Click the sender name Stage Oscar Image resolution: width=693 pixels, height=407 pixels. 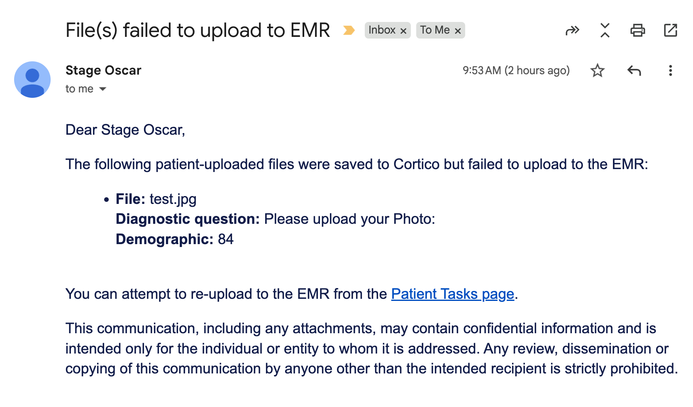pyautogui.click(x=103, y=70)
